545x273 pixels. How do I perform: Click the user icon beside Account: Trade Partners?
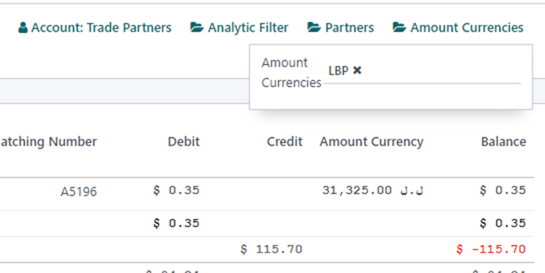[23, 27]
